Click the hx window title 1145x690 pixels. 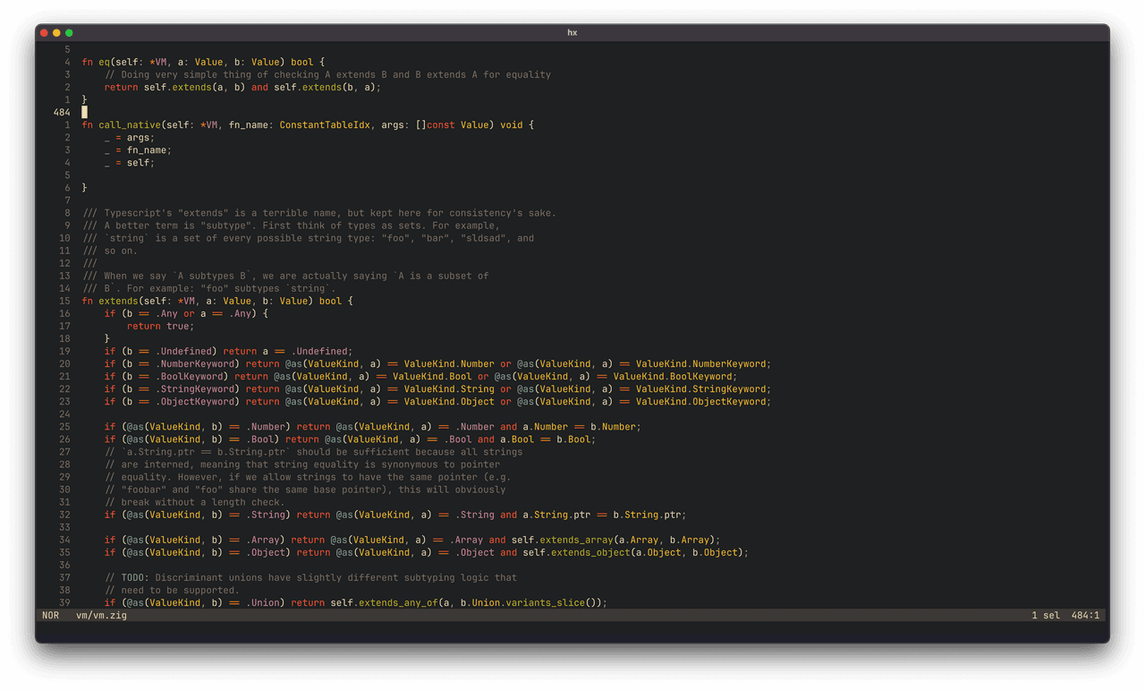tap(572, 33)
